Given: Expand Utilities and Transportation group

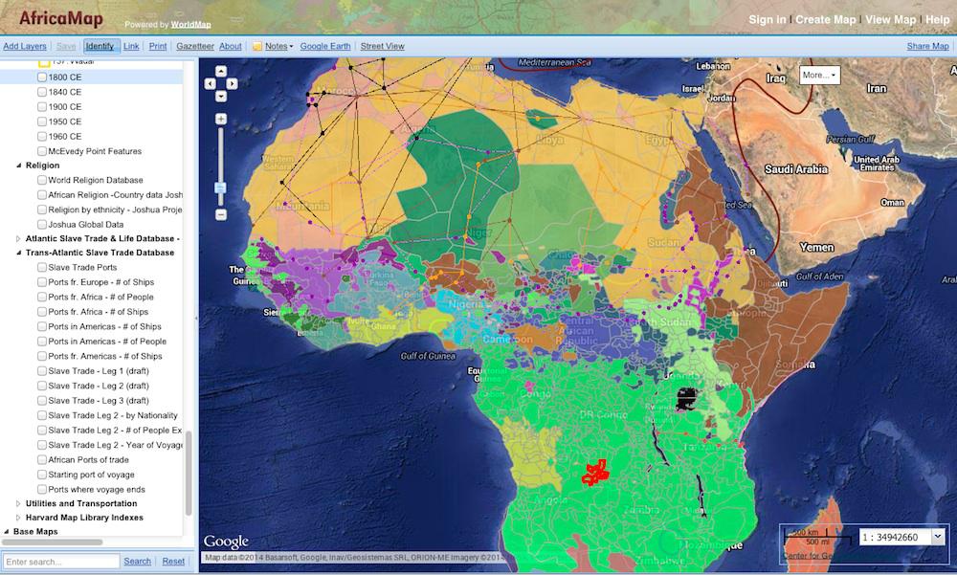Looking at the screenshot, I should pos(18,503).
